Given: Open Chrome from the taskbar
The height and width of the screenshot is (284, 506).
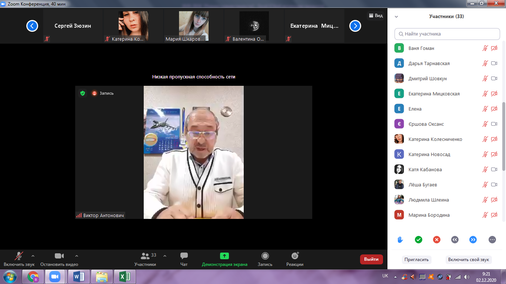Looking at the screenshot, I should click(x=33, y=277).
